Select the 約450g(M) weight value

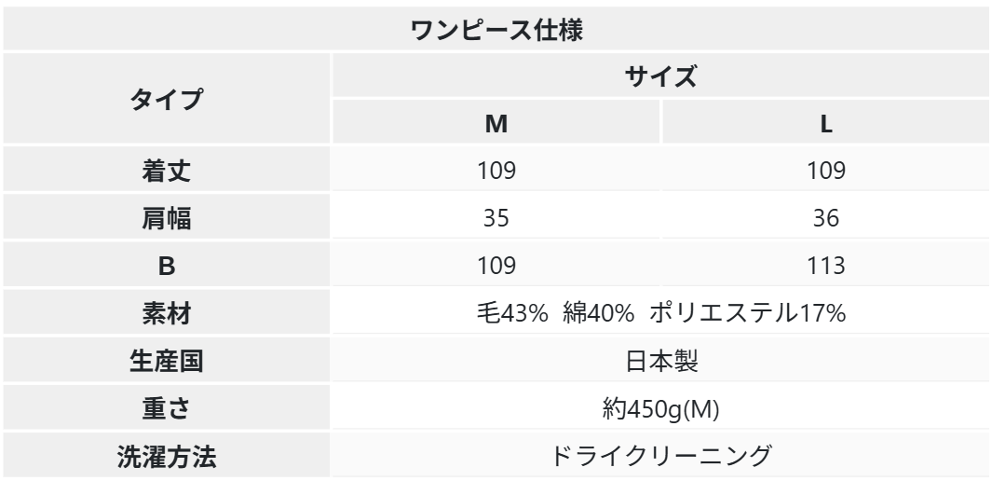click(x=660, y=408)
